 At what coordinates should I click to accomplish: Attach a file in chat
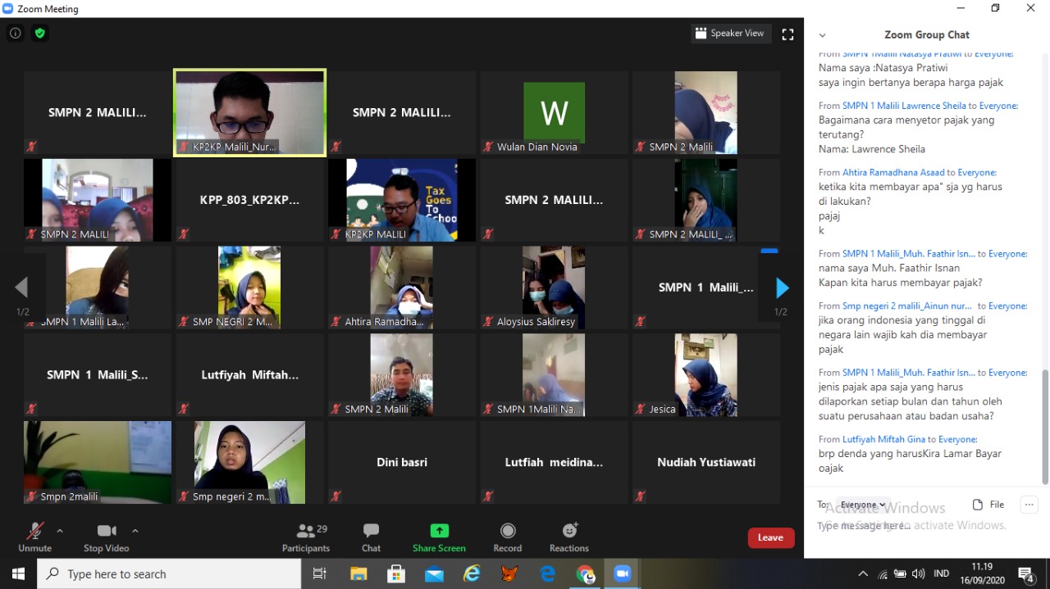click(988, 505)
